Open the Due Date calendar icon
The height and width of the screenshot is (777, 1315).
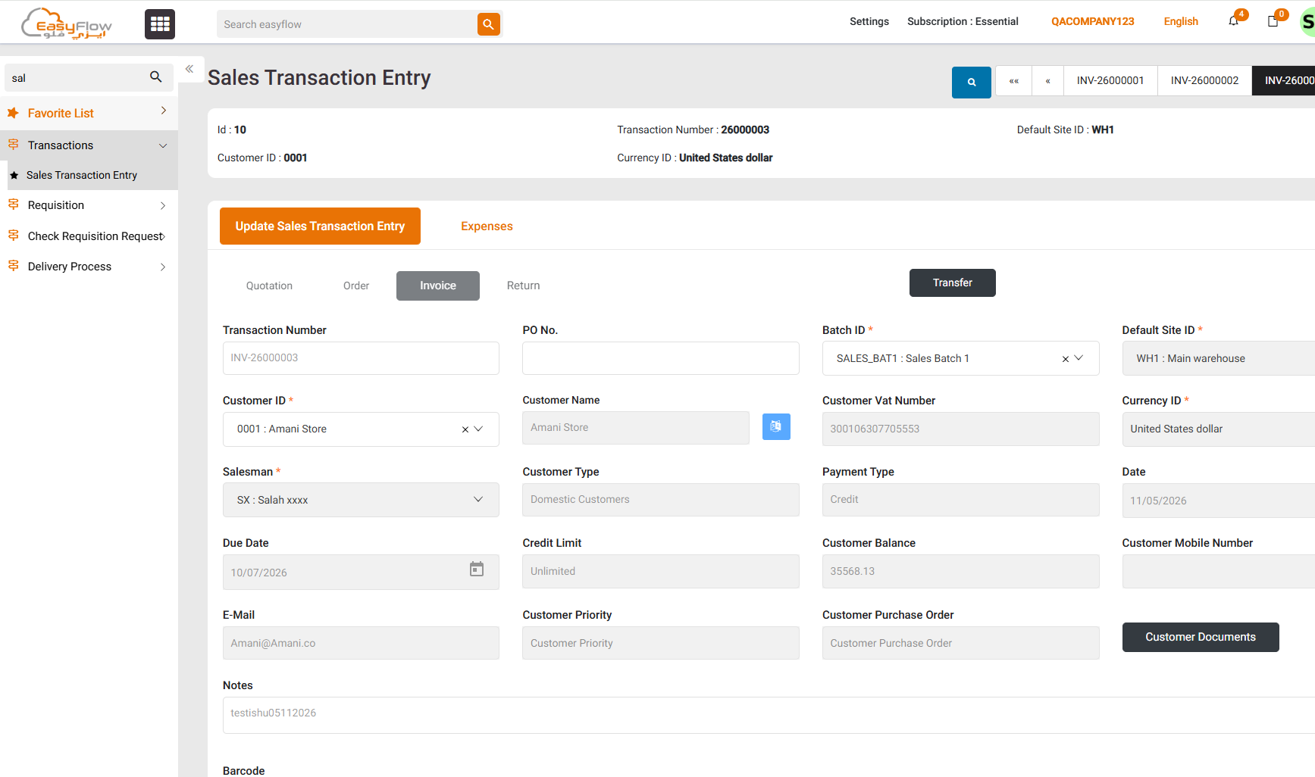pos(477,569)
